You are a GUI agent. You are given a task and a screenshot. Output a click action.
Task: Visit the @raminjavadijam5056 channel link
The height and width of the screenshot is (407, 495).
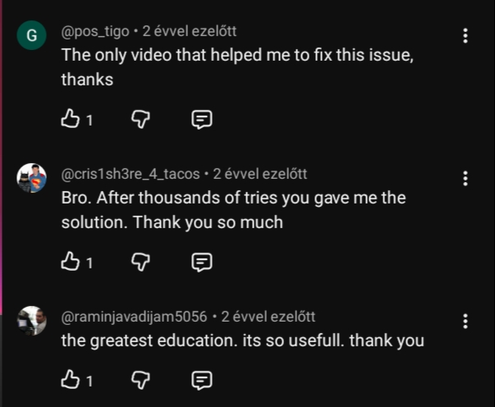pos(134,317)
